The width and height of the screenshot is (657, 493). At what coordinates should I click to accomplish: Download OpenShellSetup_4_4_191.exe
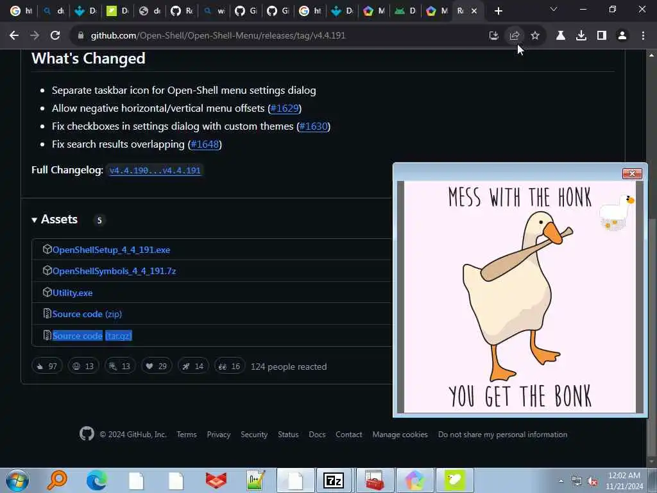click(111, 250)
